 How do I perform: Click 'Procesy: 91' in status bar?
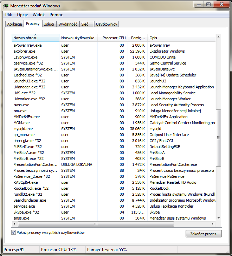click(14, 250)
